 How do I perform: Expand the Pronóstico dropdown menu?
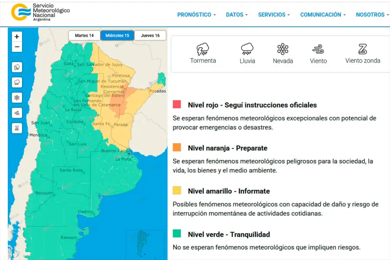[x=196, y=15]
